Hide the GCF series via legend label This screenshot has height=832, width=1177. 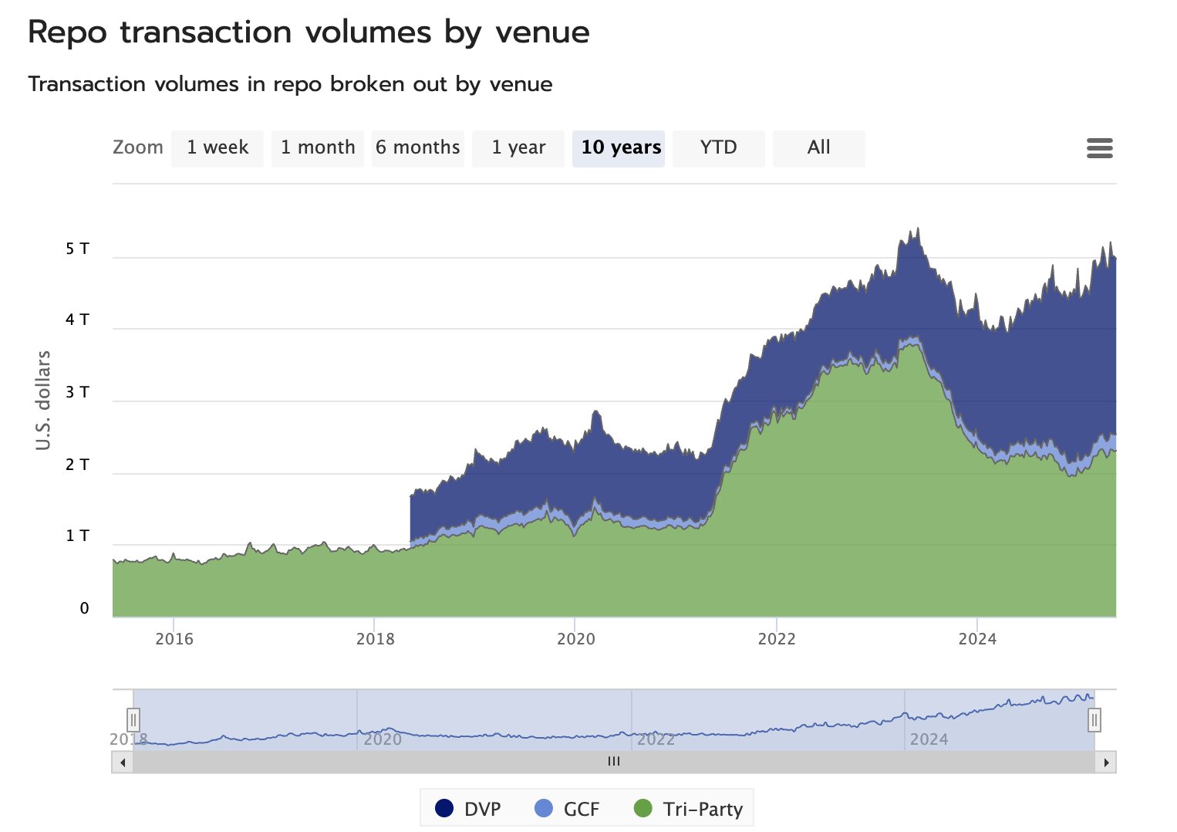(581, 809)
